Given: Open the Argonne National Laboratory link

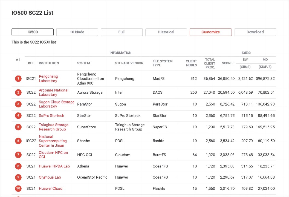Looking at the screenshot, I should (x=54, y=92).
